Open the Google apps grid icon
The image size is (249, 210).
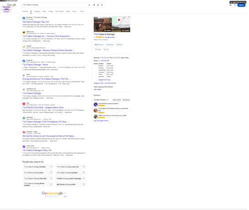click(x=235, y=5)
